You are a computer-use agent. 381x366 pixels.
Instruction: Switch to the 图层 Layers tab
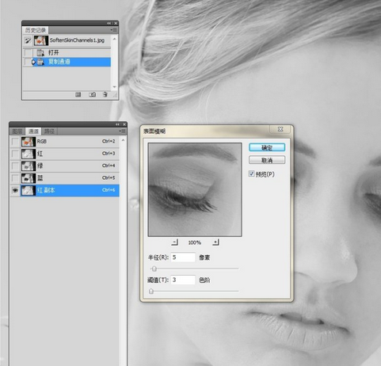[17, 132]
